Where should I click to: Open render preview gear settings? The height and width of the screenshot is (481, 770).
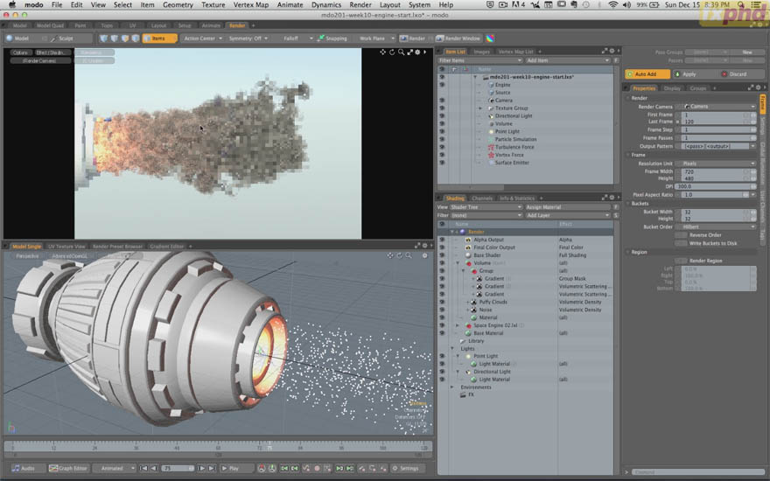(417, 52)
